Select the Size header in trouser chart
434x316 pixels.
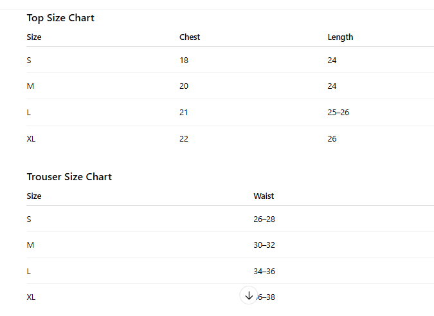click(34, 196)
